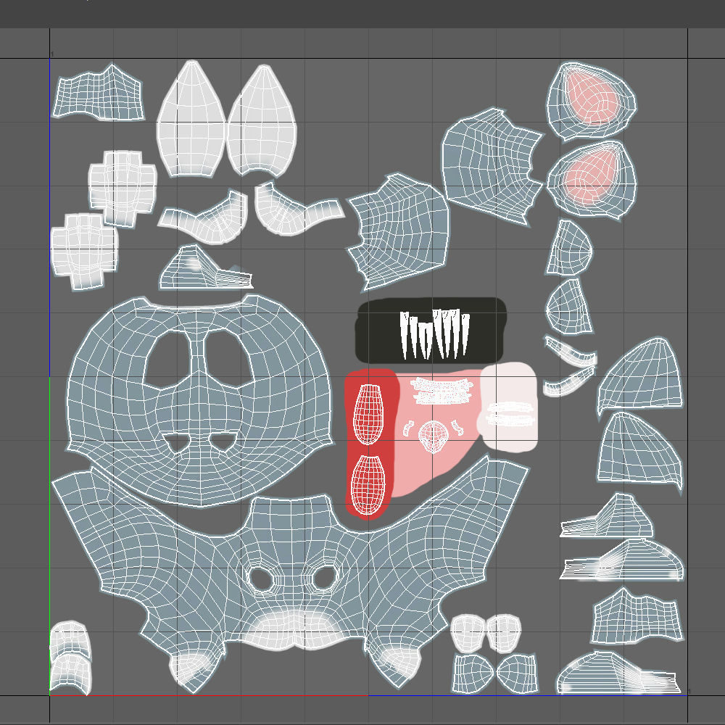The image size is (725, 725).
Task: Select the lower white cross-shaped UV shell
Action: pos(83,251)
